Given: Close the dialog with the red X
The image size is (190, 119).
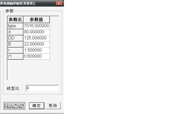Looking at the screenshot, I should pos(59,3).
